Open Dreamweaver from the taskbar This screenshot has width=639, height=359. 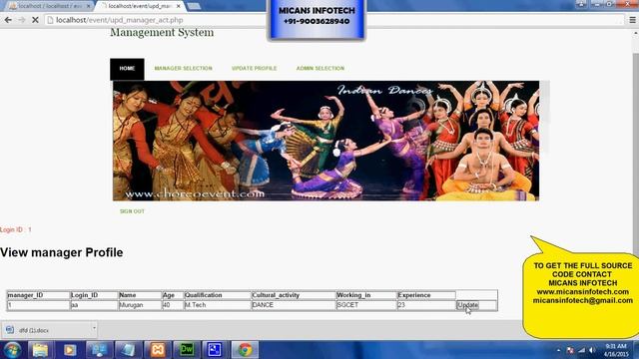tap(187, 350)
